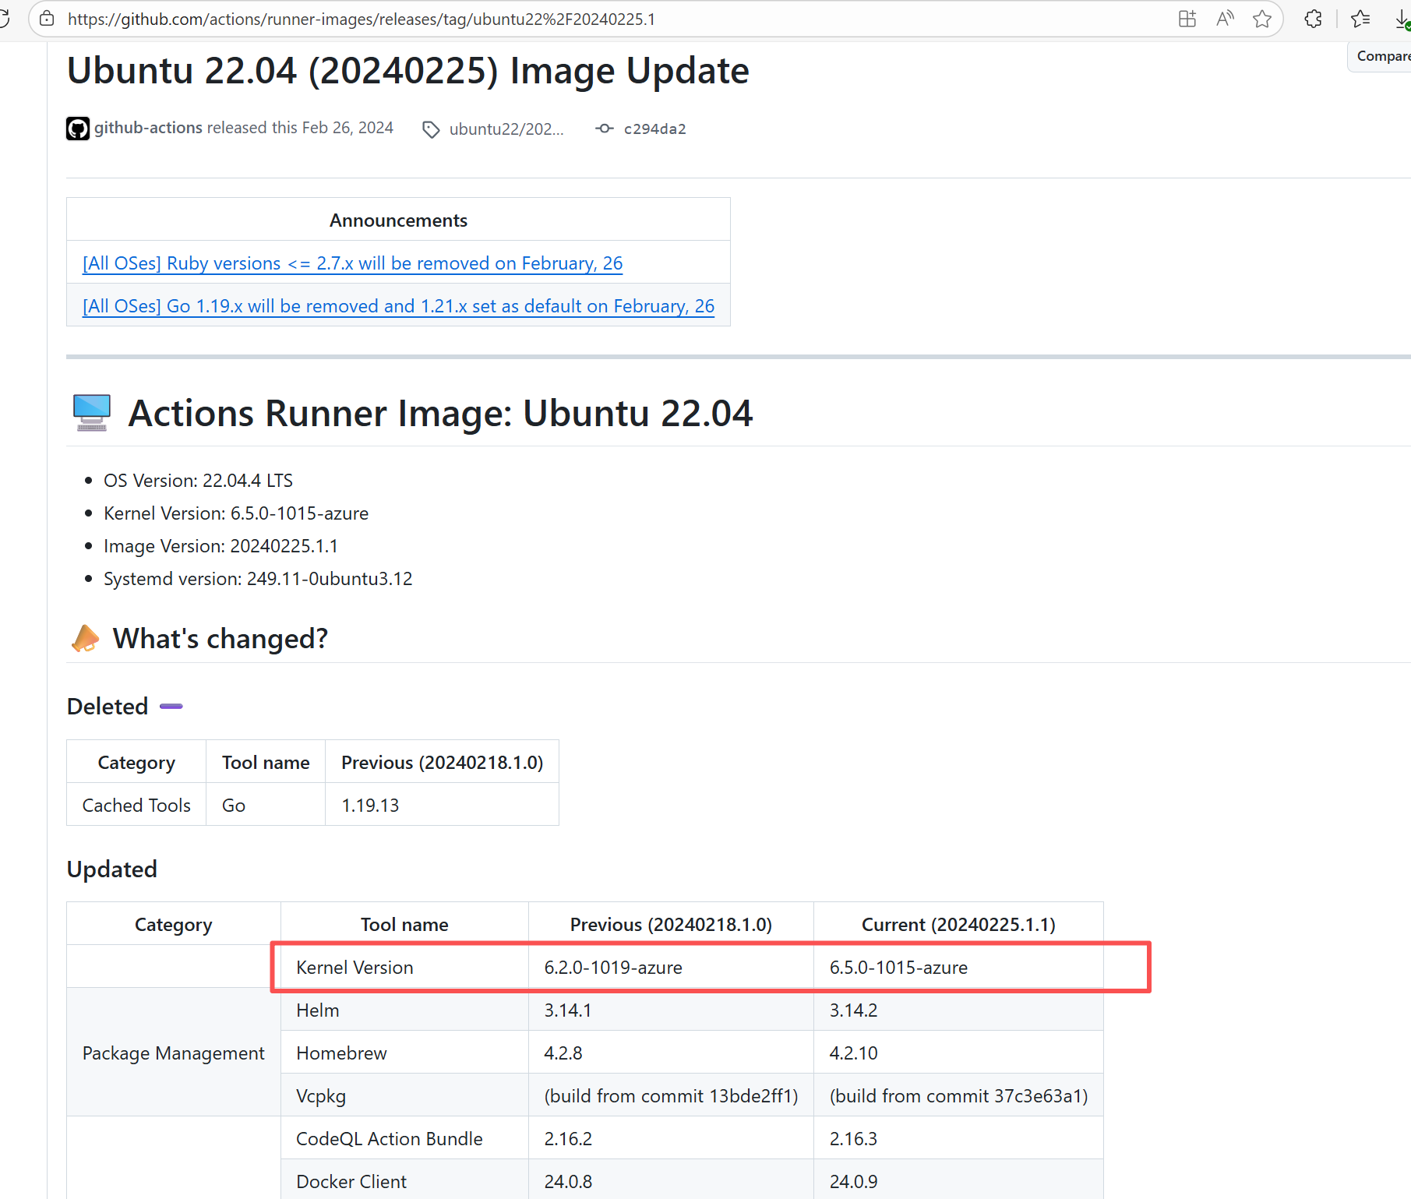Screen dimensions: 1411x1199
Task: Start Read Aloud from the address bar
Action: click(1225, 19)
